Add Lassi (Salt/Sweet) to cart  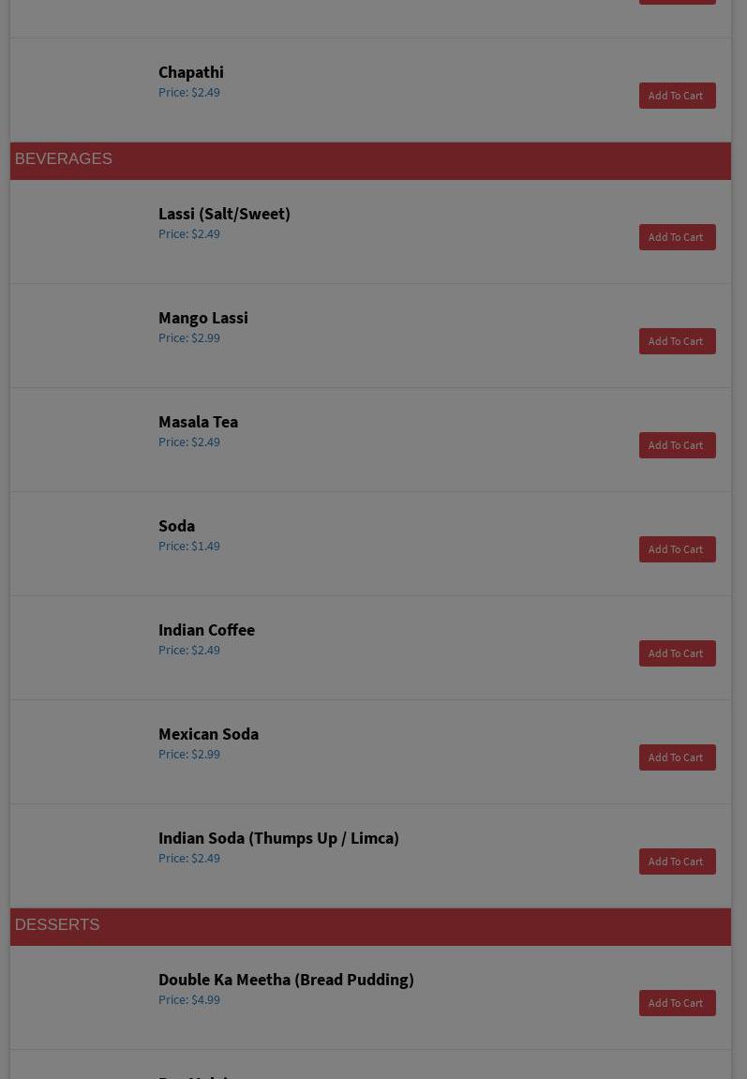coord(677,237)
